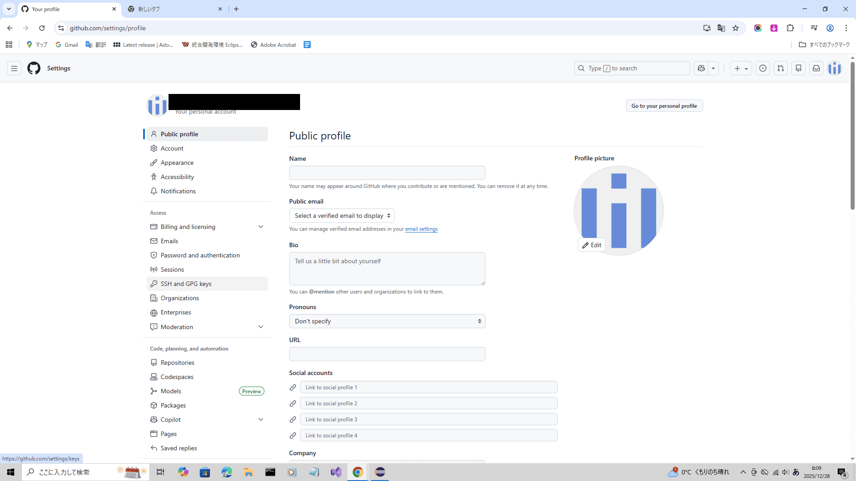Open the Repositories icon in header
The height and width of the screenshot is (481, 856).
coord(798,68)
